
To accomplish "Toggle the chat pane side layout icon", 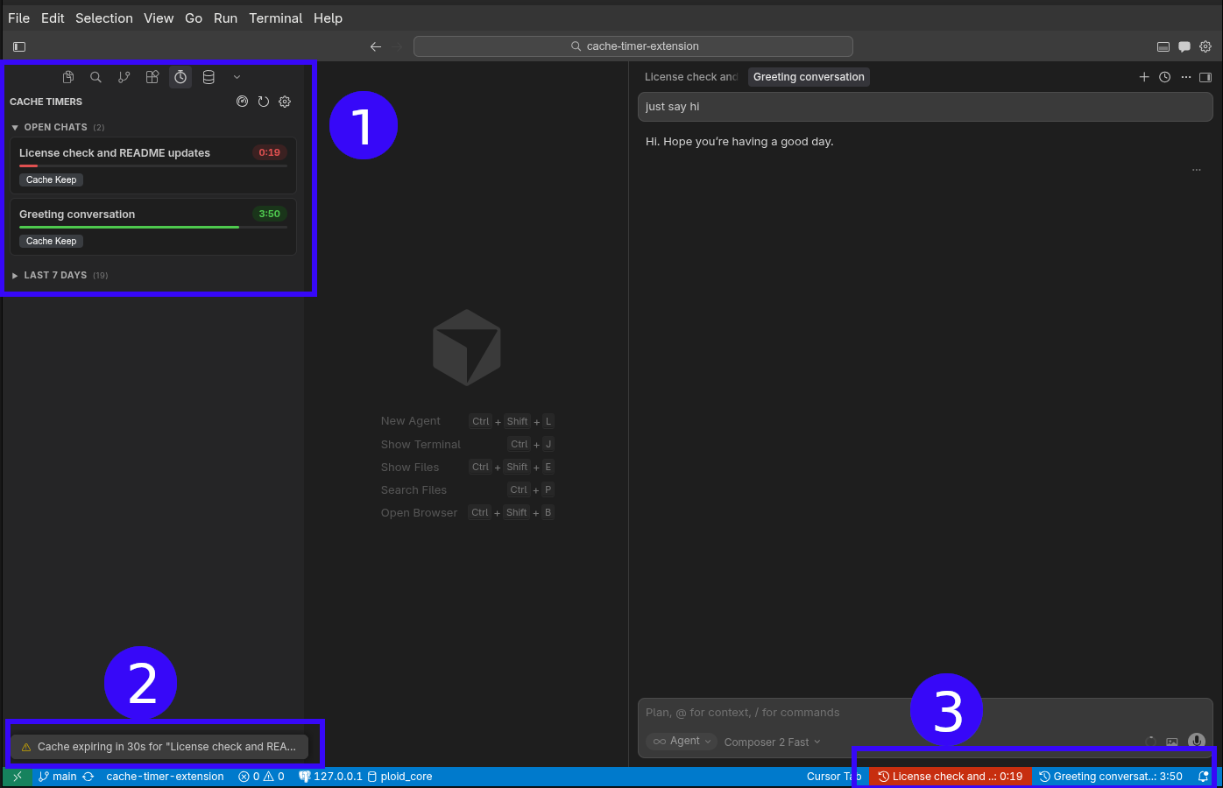I will pyautogui.click(x=1205, y=77).
